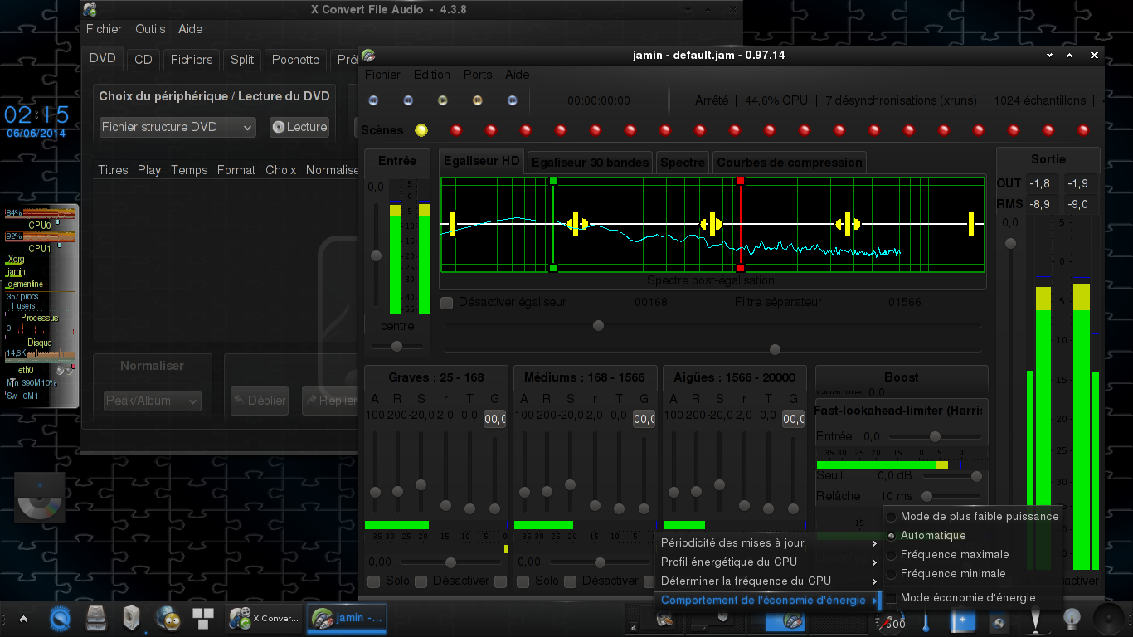Viewport: 1133px width, 637px height.
Task: Open the Fichier structure DVD dropdown
Action: pos(177,127)
